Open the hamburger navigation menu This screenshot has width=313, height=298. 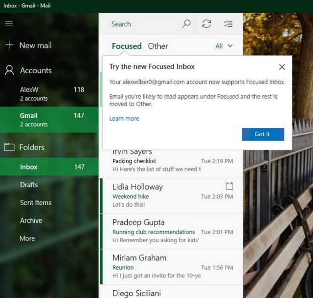pos(9,23)
